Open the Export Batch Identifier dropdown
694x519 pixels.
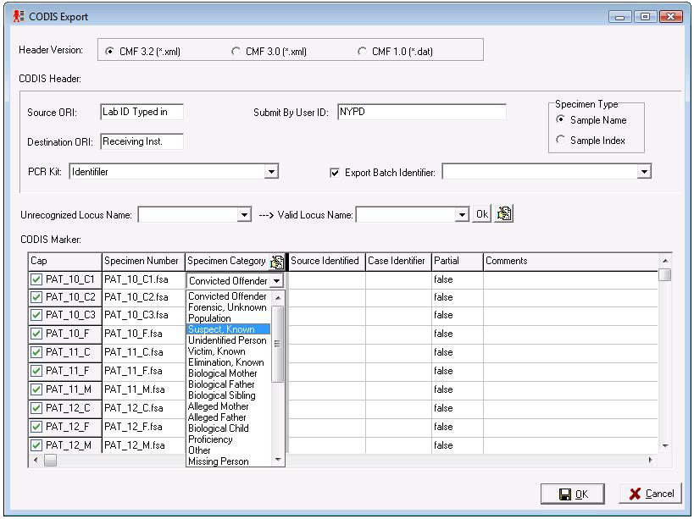[644, 172]
